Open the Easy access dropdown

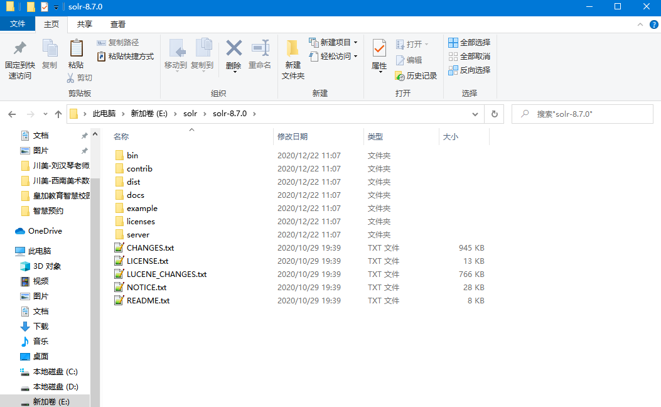[x=333, y=56]
